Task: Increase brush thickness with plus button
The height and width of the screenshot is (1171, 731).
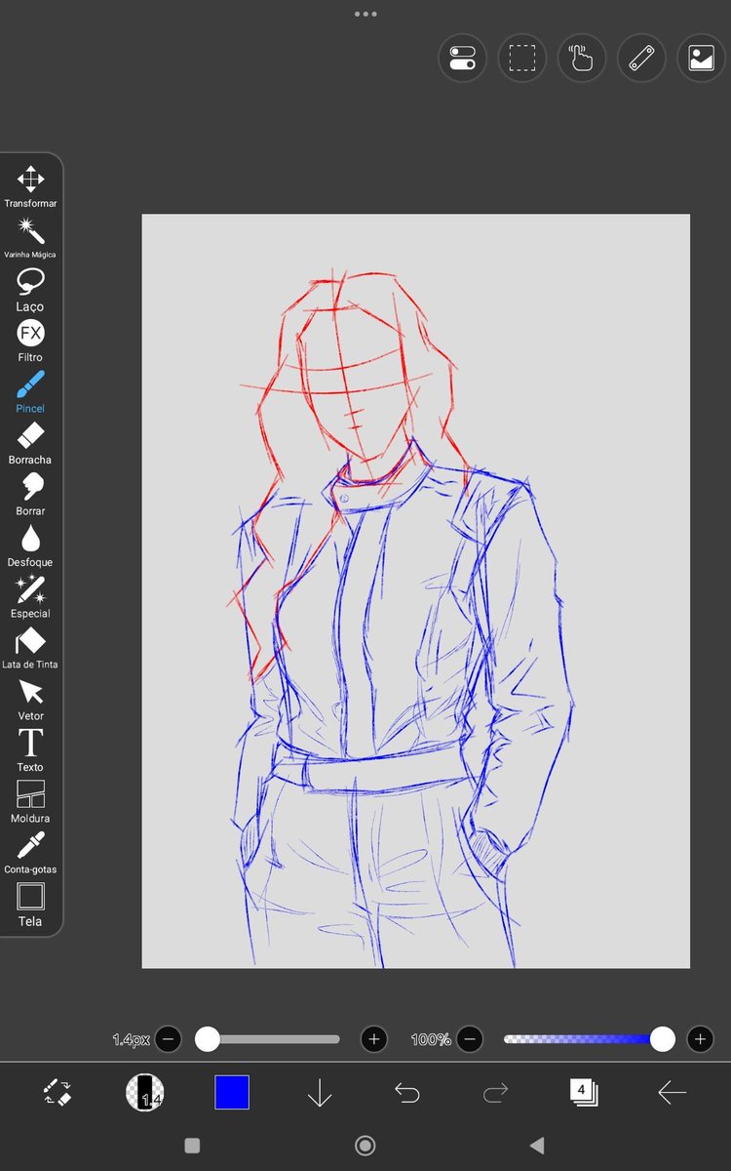Action: (374, 1039)
